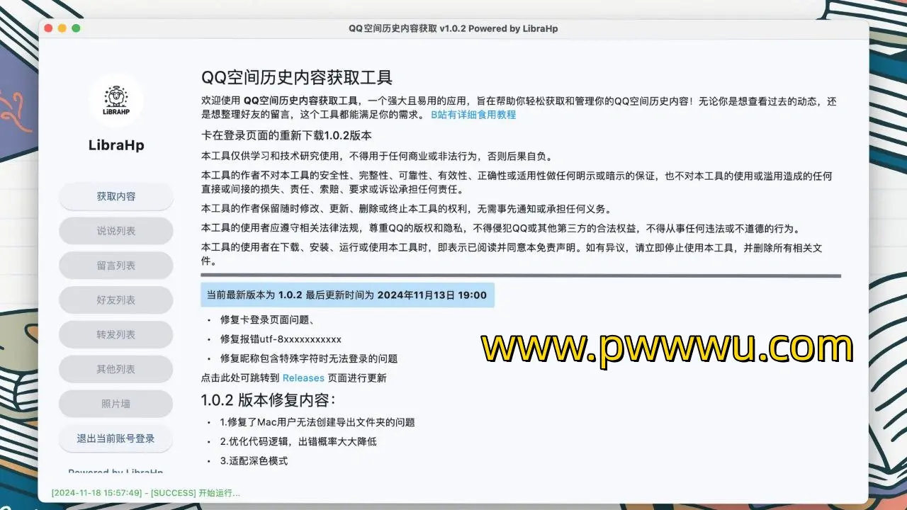907x510 pixels.
Task: Select the 获取内容 sidebar button
Action: [116, 196]
